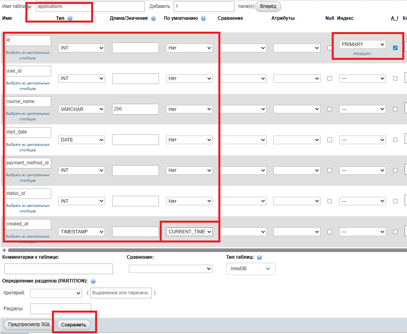Click help icon beside Тип таблиц label
Viewport: 407px width, 334px height.
pyautogui.click(x=259, y=257)
